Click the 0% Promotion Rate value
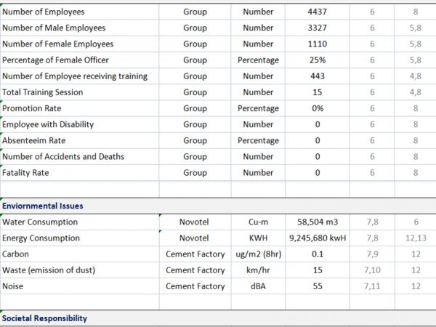436x327 pixels. 318,108
